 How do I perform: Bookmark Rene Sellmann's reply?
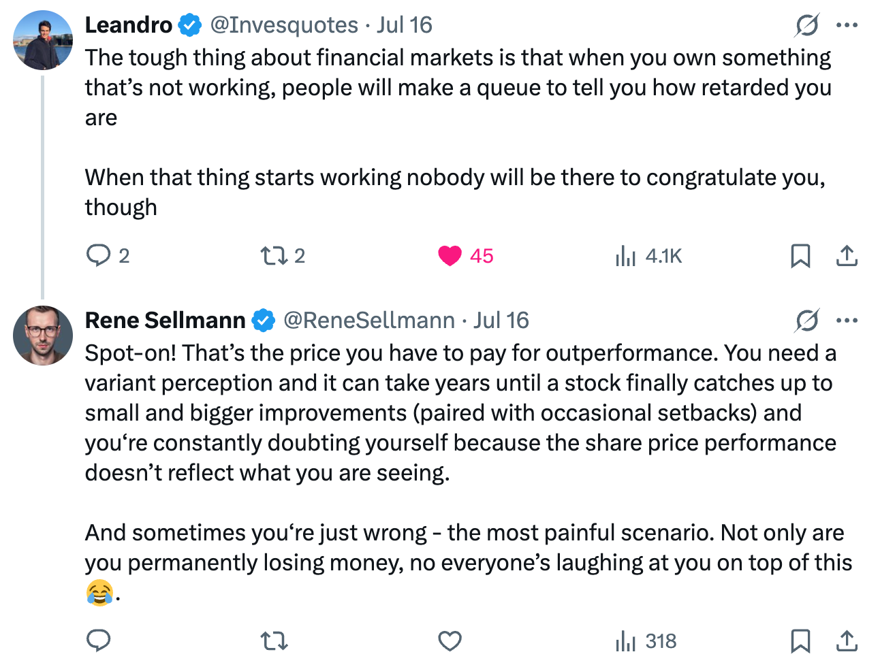point(800,640)
